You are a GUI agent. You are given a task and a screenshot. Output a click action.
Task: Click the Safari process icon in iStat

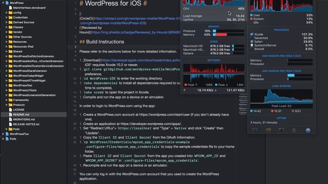[x=252, y=41]
